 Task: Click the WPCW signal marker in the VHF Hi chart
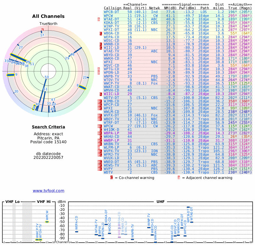coord(47,222)
